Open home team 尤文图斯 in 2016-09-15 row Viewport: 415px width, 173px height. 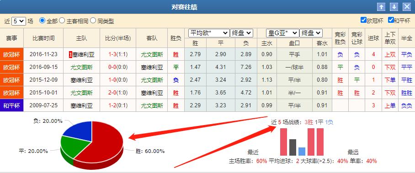(x=81, y=67)
